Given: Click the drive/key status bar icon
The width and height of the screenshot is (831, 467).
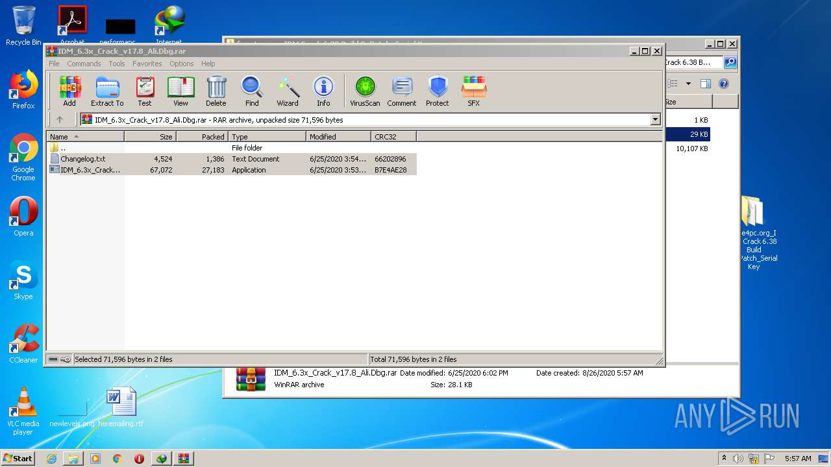Looking at the screenshot, I should pos(60,359).
